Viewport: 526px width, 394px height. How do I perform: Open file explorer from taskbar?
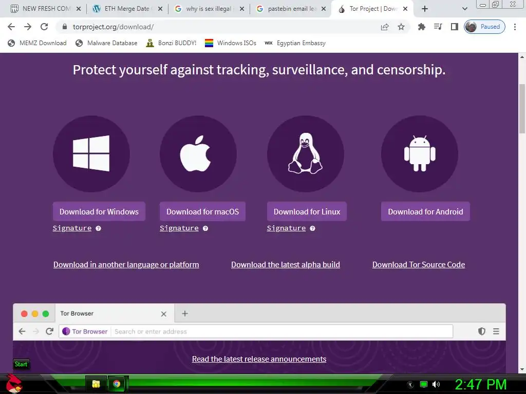(x=96, y=384)
